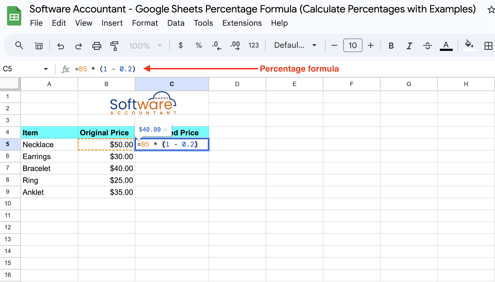Open the borders tool

[x=488, y=46]
